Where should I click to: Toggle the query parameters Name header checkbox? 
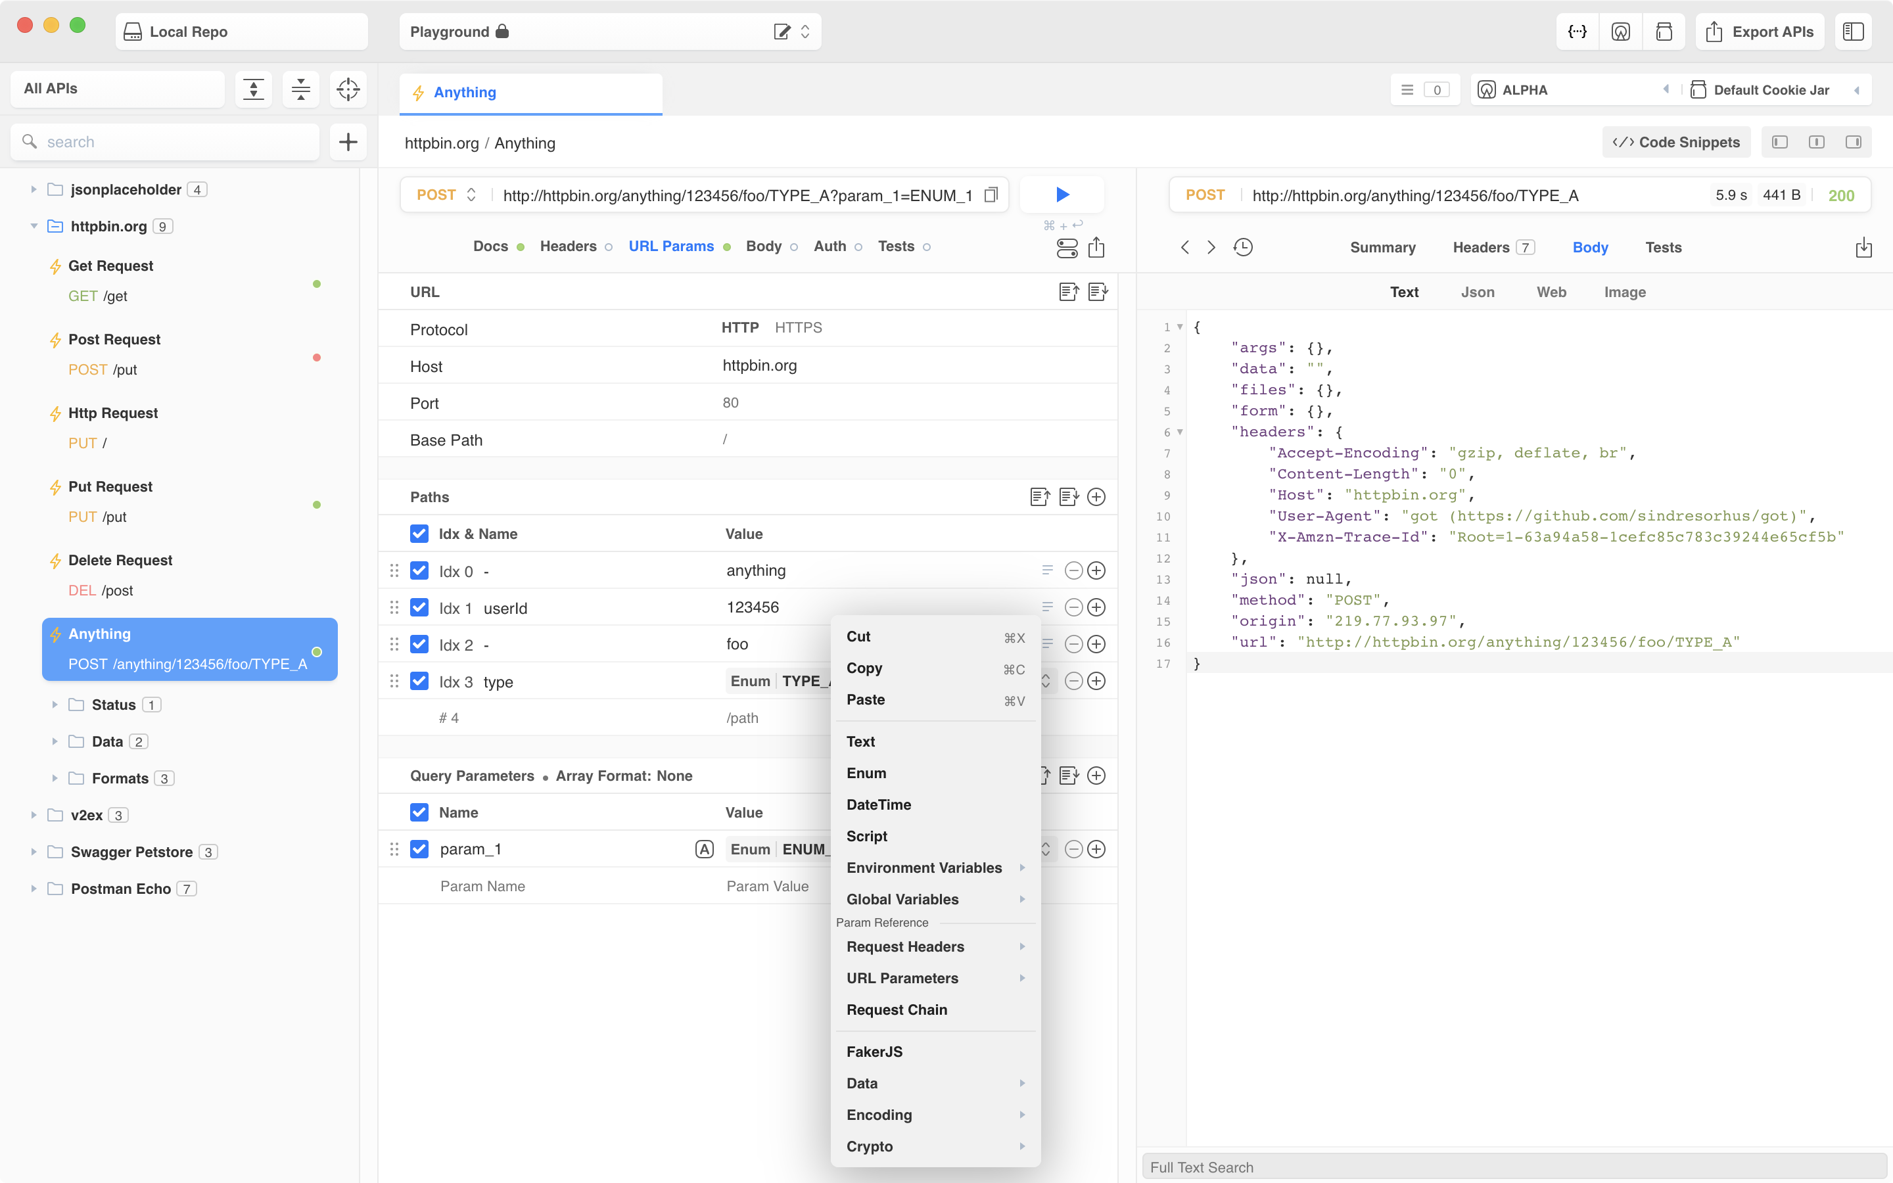419,812
